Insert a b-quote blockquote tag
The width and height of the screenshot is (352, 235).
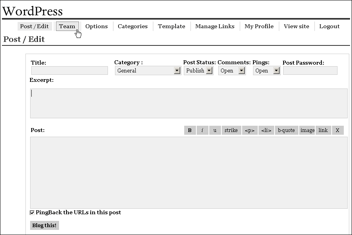(286, 130)
